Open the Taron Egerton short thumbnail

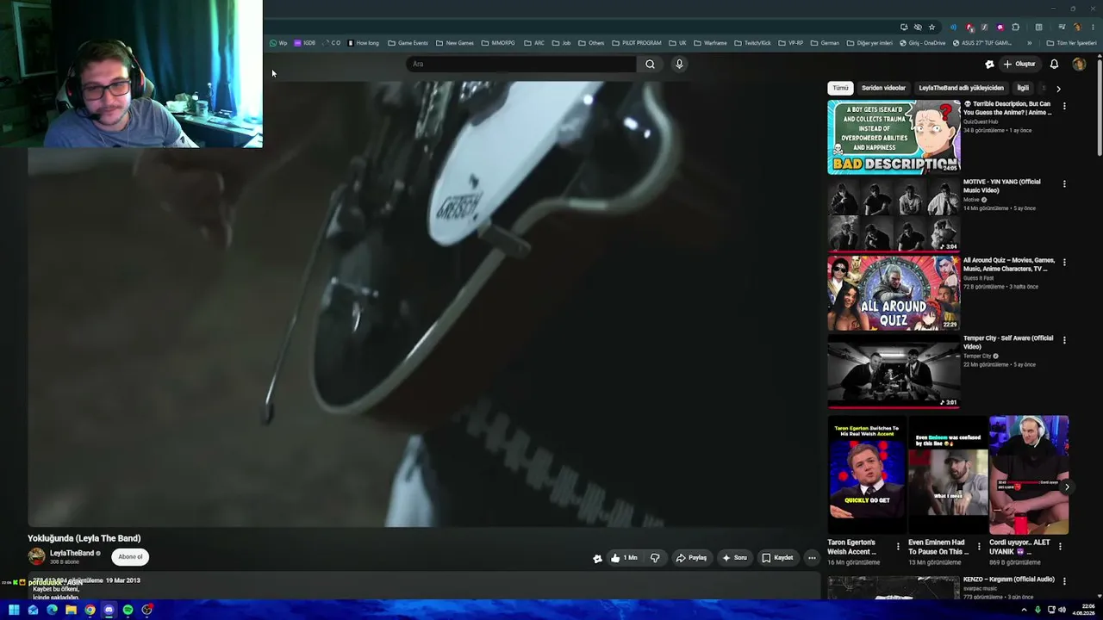click(867, 475)
